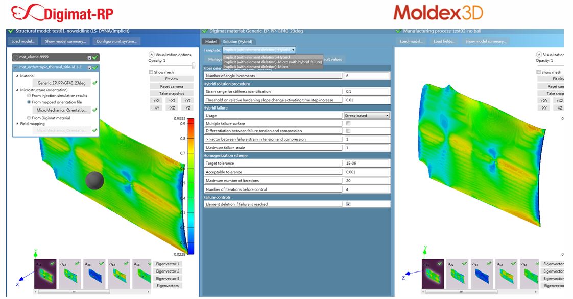Enable Show mesh in the manufacturing process panel
Image resolution: width=573 pixels, height=299 pixels.
click(x=538, y=72)
